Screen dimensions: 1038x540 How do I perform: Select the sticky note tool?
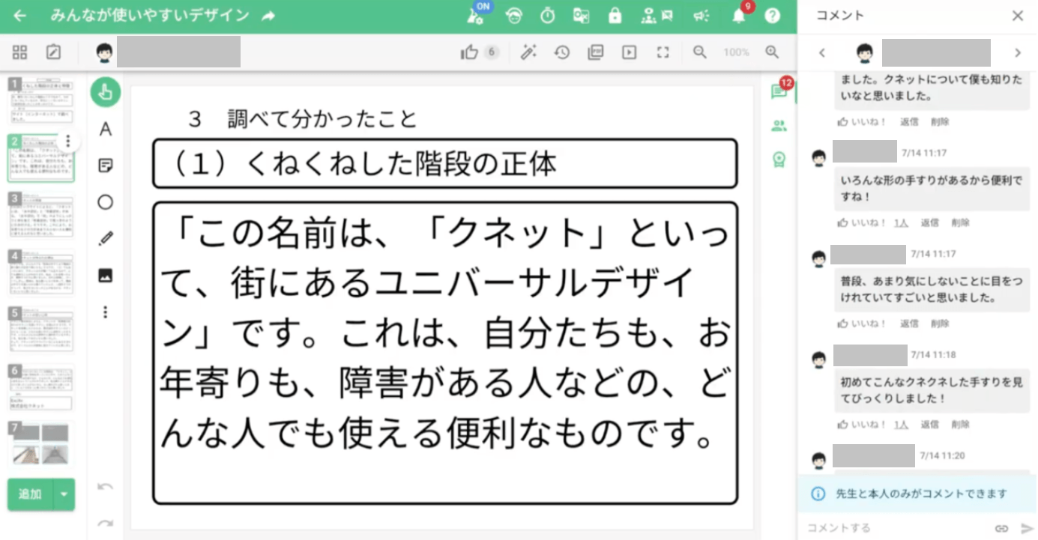(106, 166)
